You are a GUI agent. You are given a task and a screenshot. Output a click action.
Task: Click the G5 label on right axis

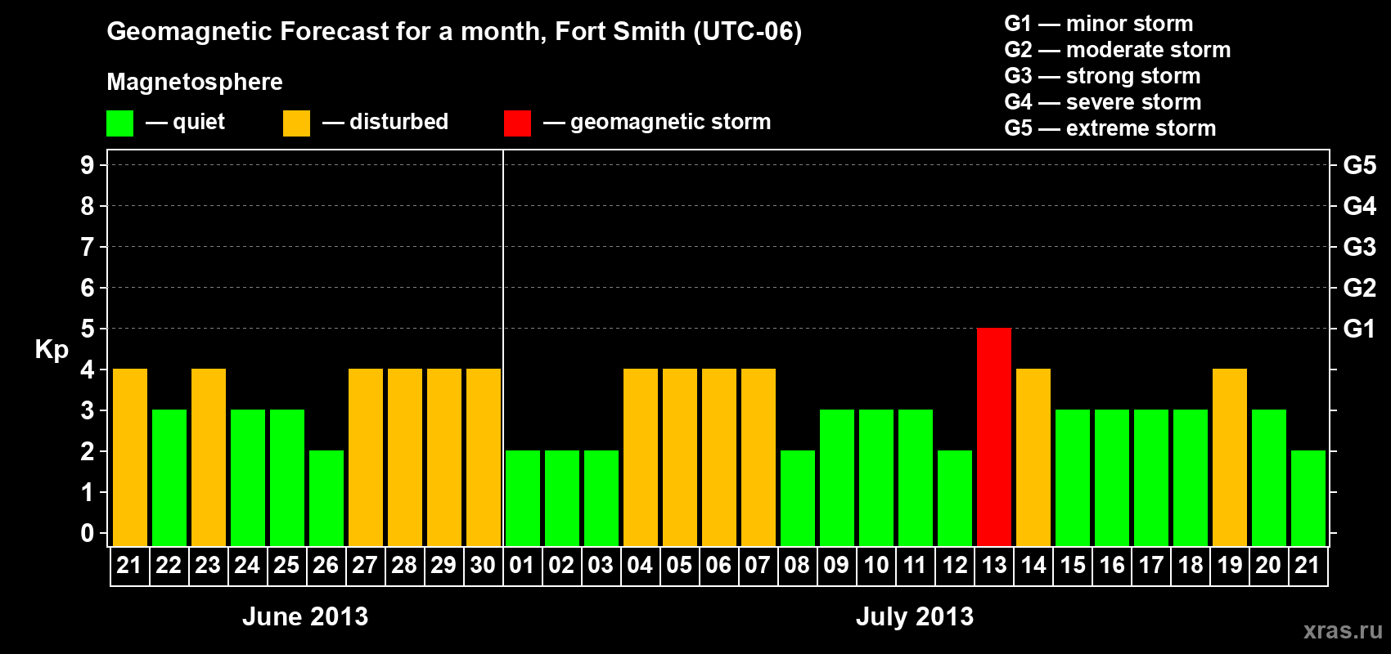pyautogui.click(x=1359, y=165)
